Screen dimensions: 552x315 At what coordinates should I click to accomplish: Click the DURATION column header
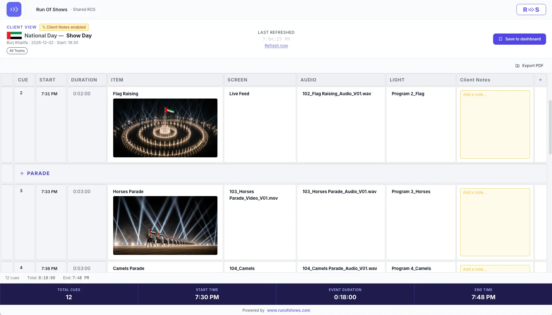87,80
